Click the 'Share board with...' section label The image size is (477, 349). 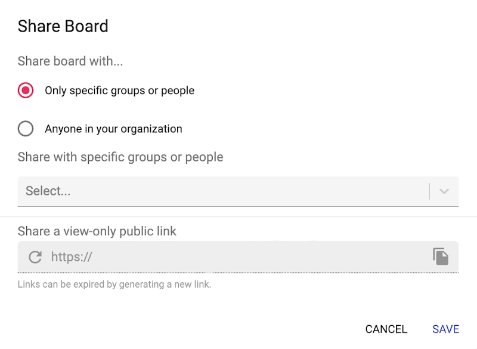tap(70, 61)
